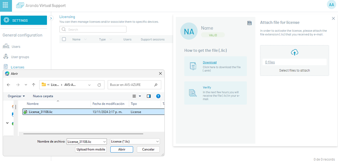Viewport: 338px width, 161px height.
Task: Sort files by Nombre column
Action: pos(33,104)
